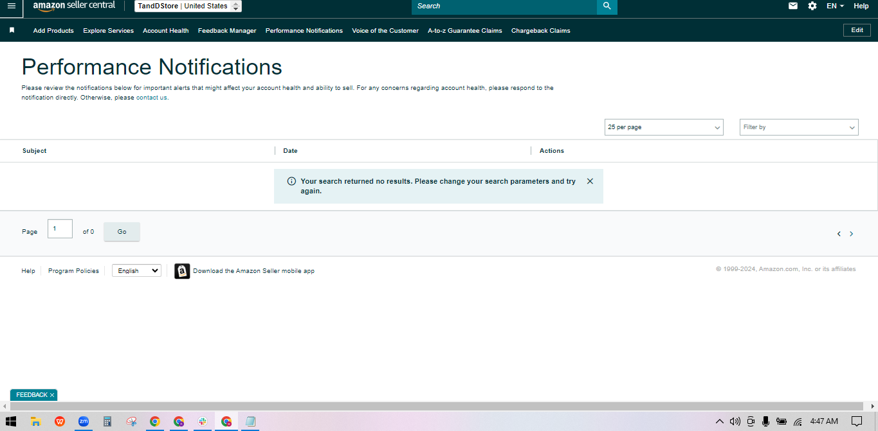The image size is (878, 431).
Task: Click the microphone tray icon
Action: click(765, 421)
